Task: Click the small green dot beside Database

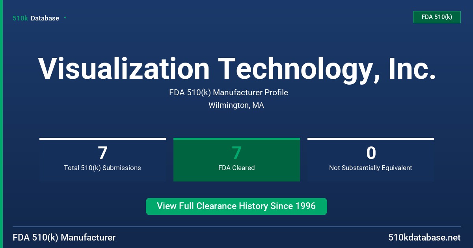Action: tap(65, 18)
